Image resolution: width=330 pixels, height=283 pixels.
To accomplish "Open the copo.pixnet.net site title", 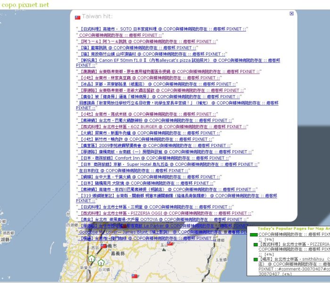I will pos(25,5).
